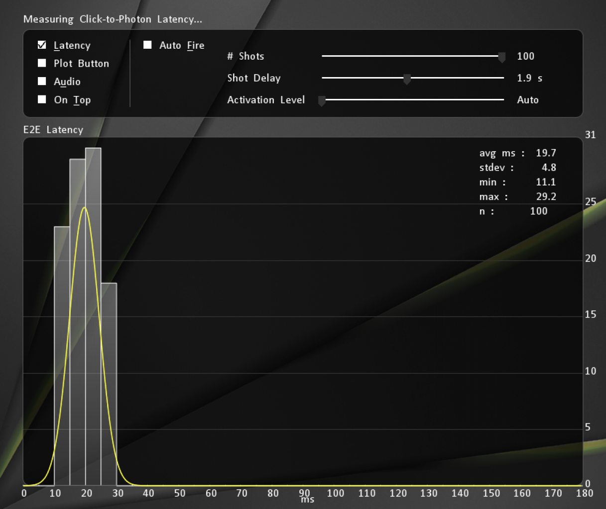606x509 pixels.
Task: Click the x-axis tick label '180'
Action: click(x=585, y=493)
